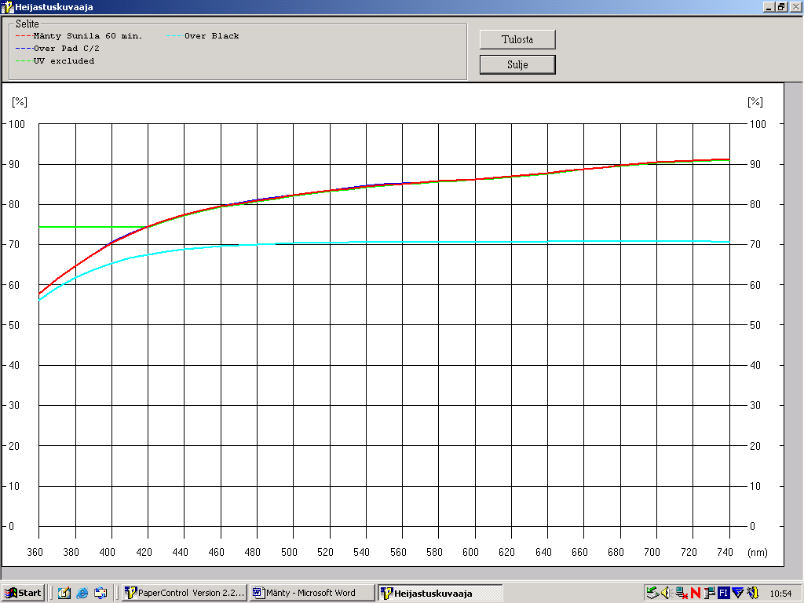This screenshot has height=603, width=804.
Task: Click the first green tray icon
Action: point(652,594)
